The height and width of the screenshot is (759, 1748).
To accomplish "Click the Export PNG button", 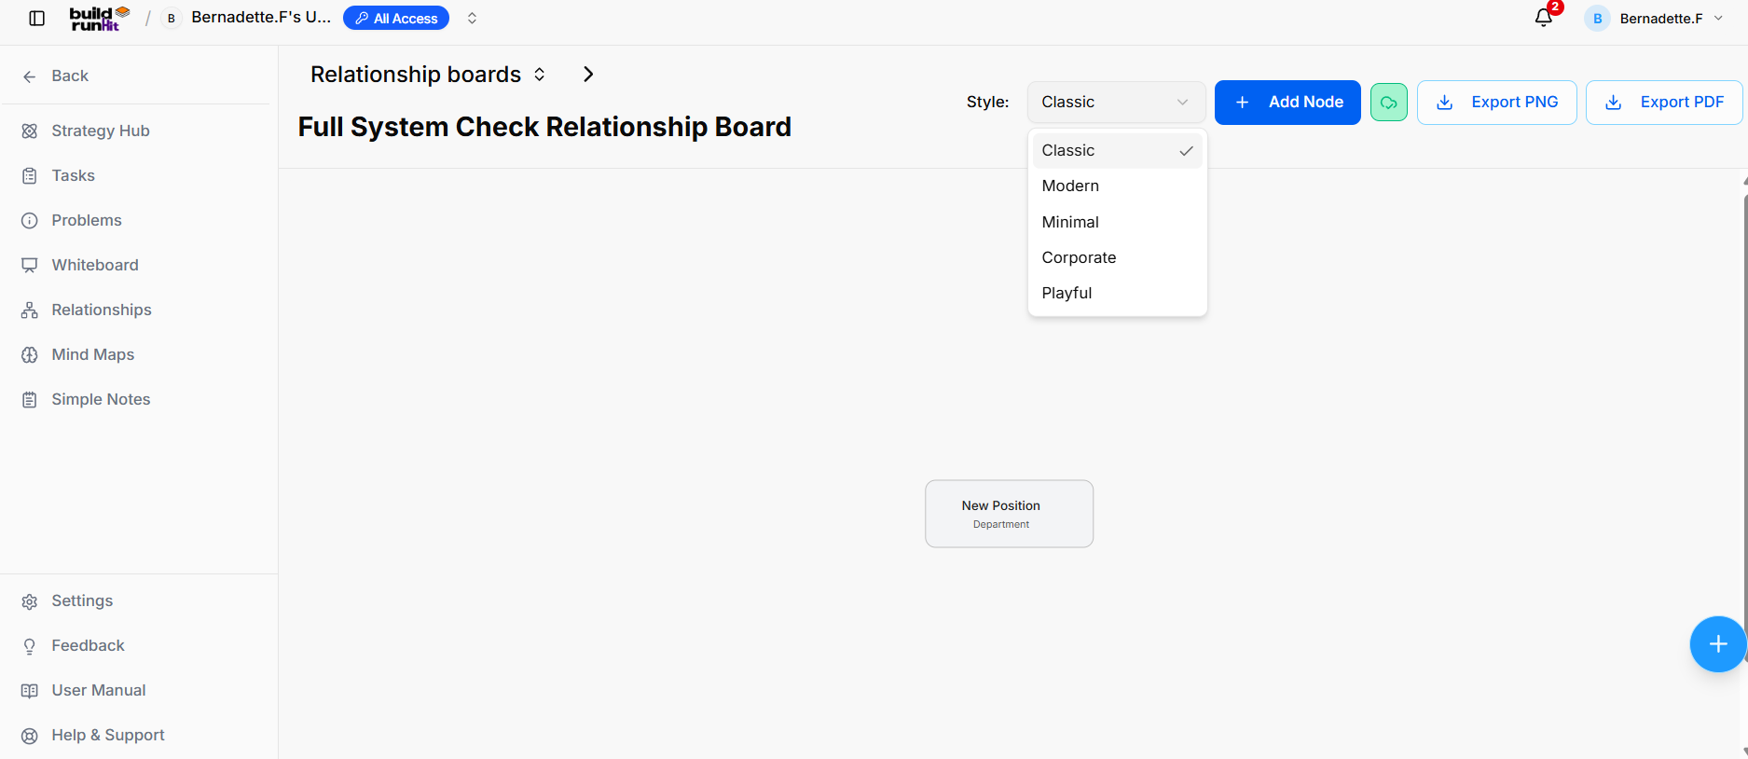I will [x=1497, y=103].
